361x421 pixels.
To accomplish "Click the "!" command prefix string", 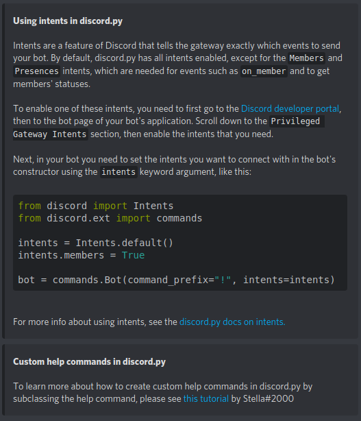I will [x=223, y=280].
